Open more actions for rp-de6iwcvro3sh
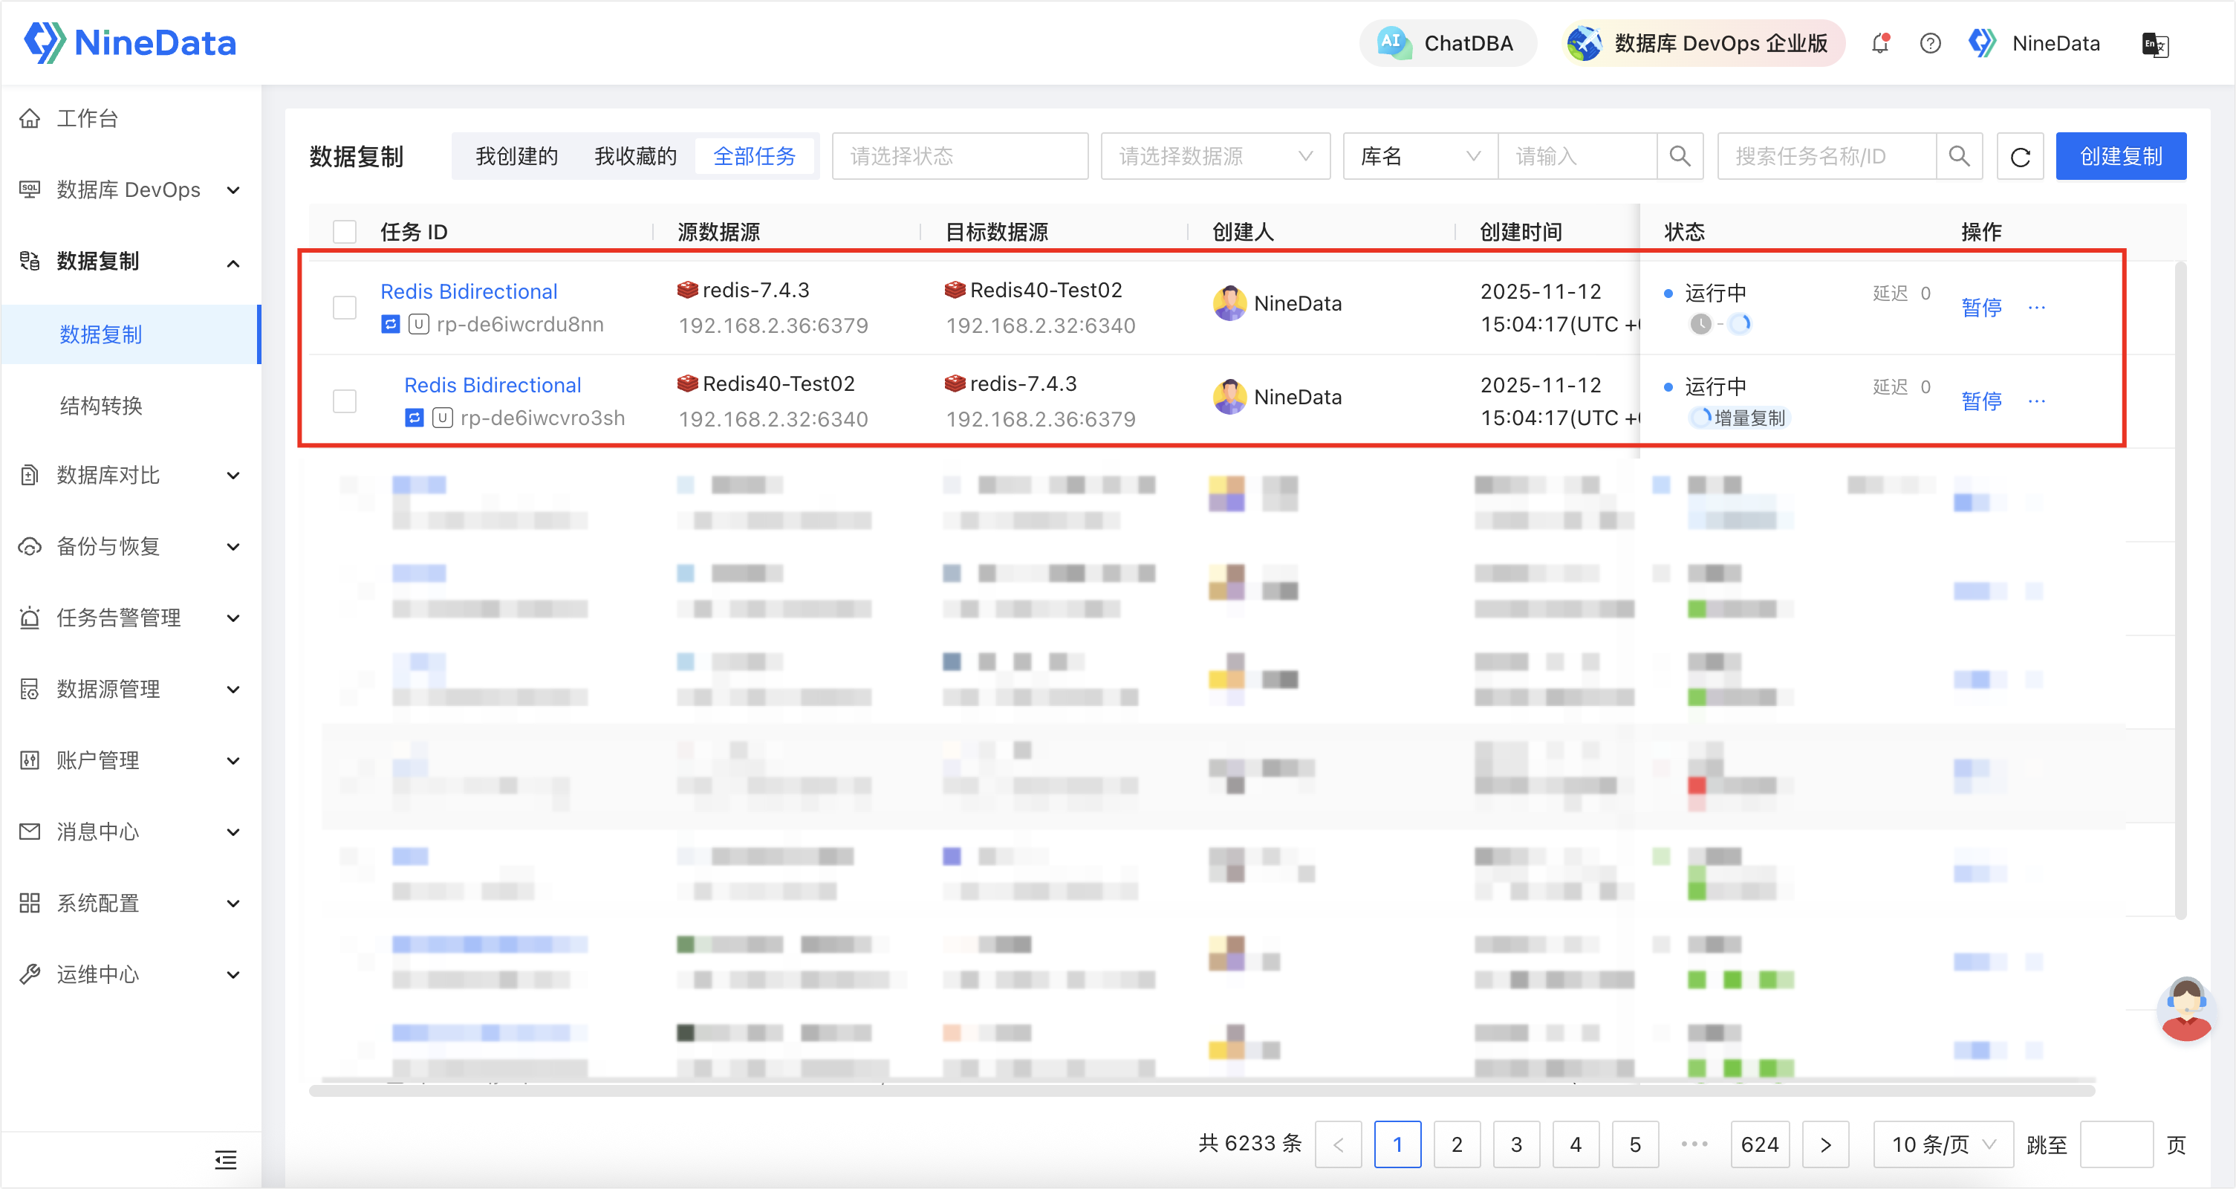Screen dimensions: 2236x1189 pyautogui.click(x=2036, y=401)
